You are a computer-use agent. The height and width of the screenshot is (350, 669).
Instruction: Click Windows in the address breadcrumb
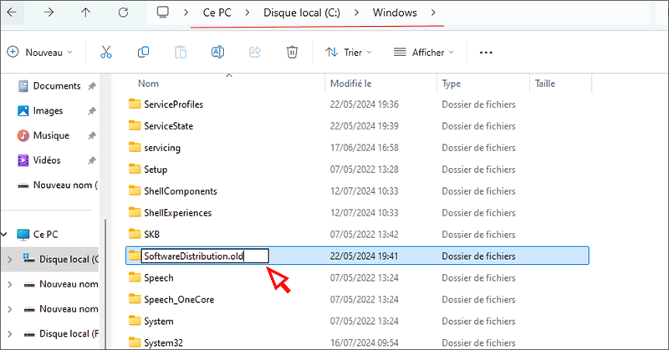point(396,13)
